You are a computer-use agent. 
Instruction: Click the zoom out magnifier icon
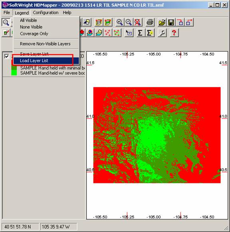tap(129, 22)
